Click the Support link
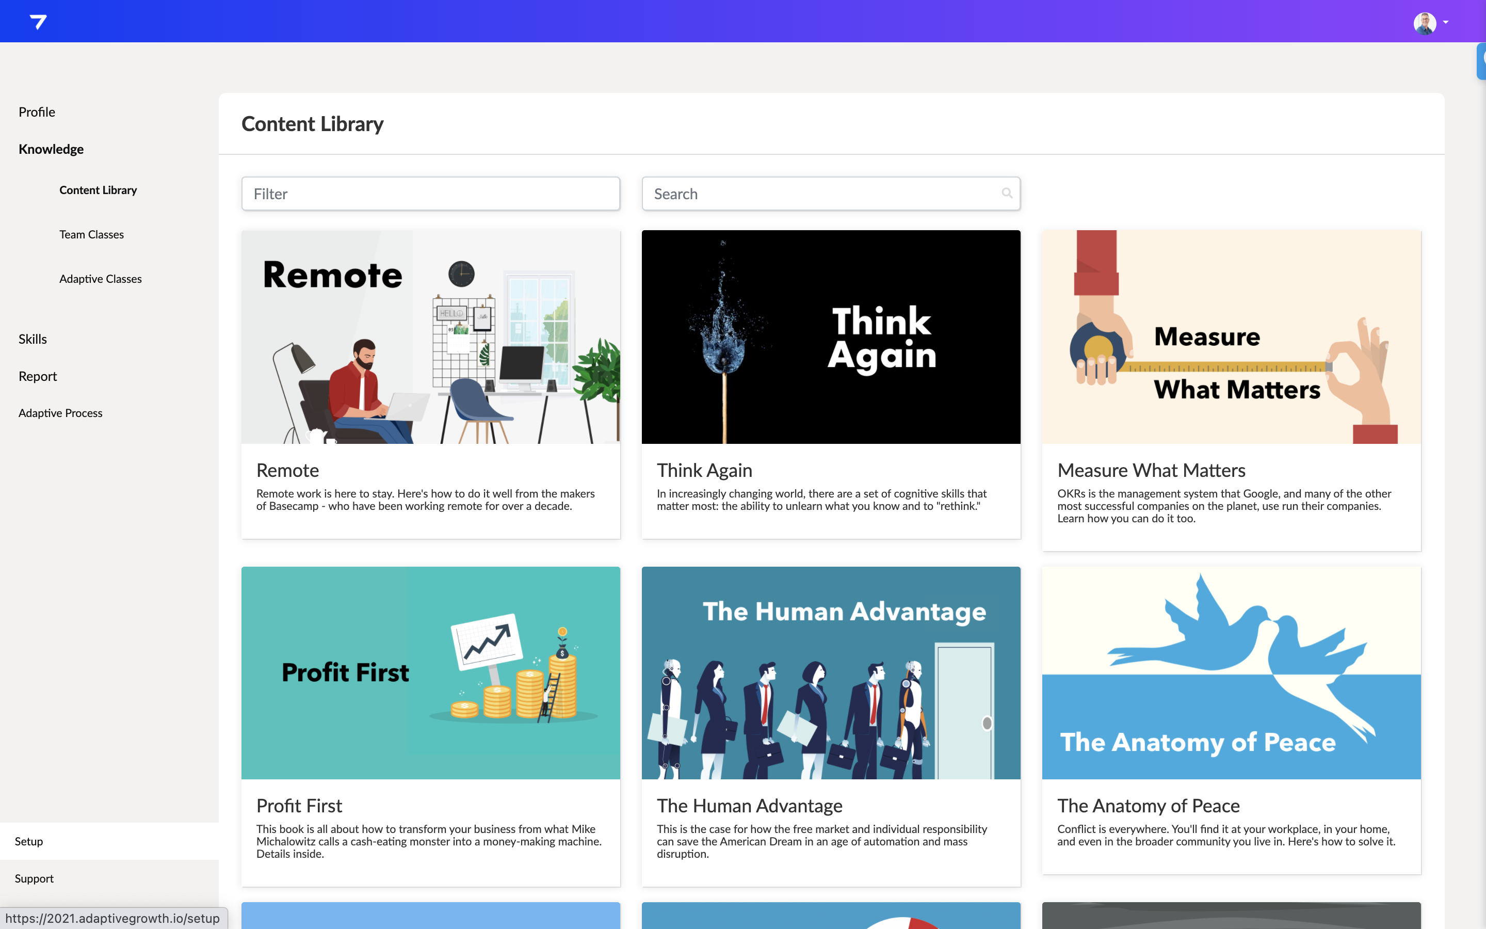 [35, 878]
